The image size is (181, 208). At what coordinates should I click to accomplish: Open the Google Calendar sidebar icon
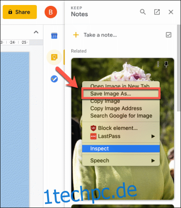tap(54, 36)
